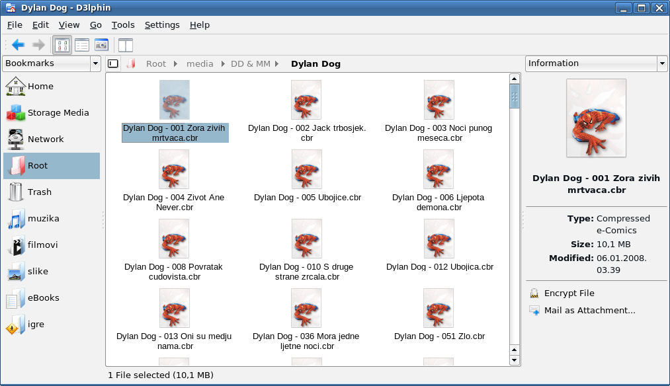Viewport: 670px width, 386px height.
Task: Click the Root folder icon in breadcrumb
Action: point(131,63)
